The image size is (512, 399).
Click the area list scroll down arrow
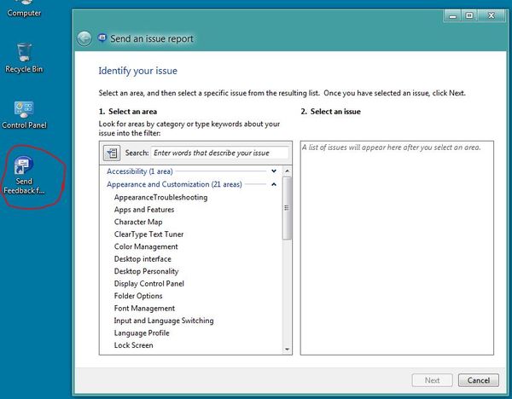pos(288,348)
